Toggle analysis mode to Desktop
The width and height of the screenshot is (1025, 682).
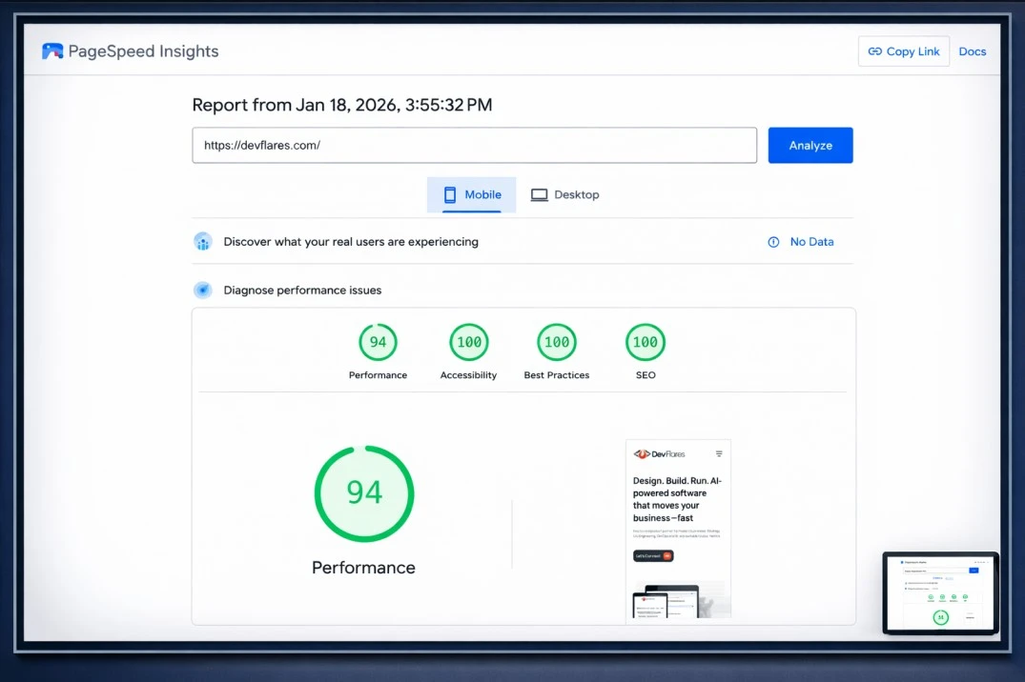click(565, 194)
